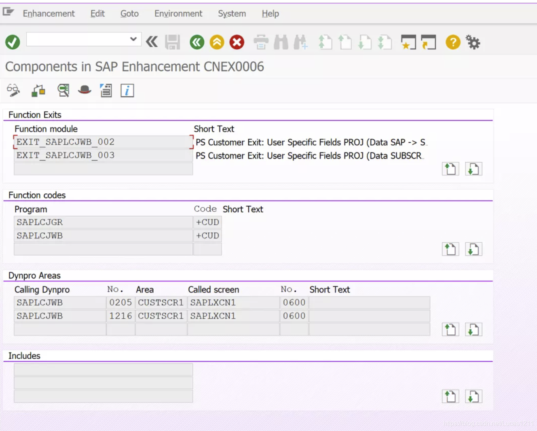
Task: Page up in Dynpro Areas table
Action: click(450, 330)
